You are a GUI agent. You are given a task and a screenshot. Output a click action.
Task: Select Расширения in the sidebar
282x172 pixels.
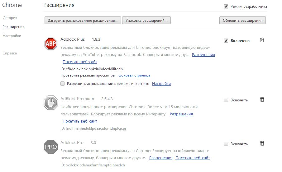13,27
